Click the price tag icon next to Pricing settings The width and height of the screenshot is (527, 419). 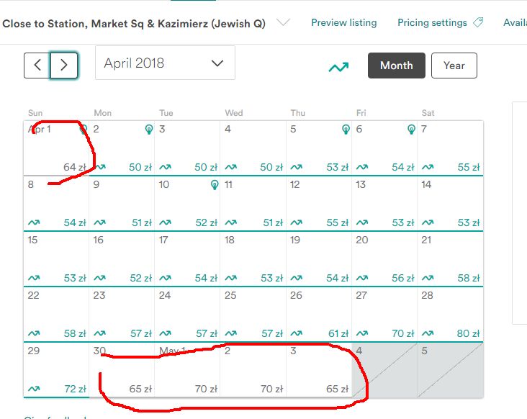pos(478,23)
